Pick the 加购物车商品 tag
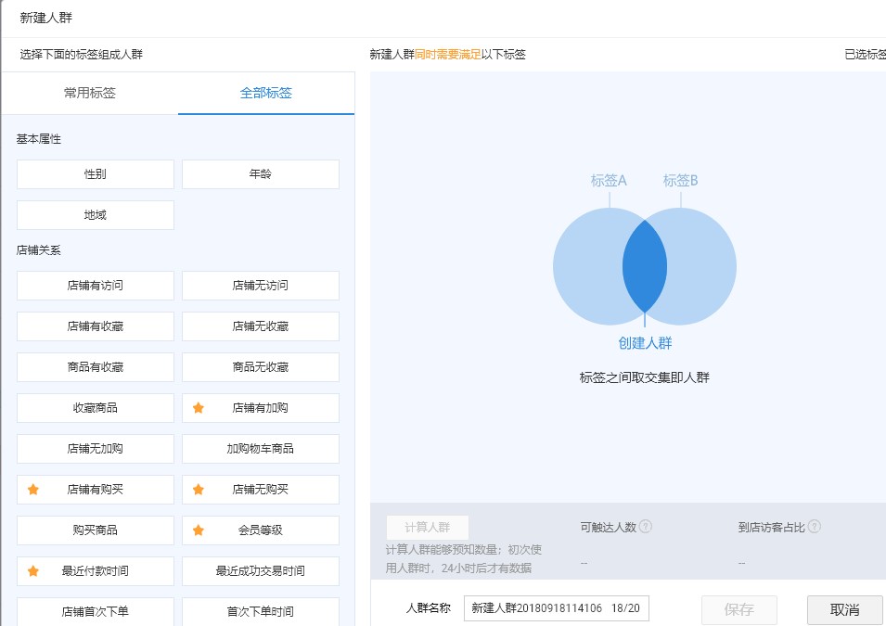 [261, 449]
